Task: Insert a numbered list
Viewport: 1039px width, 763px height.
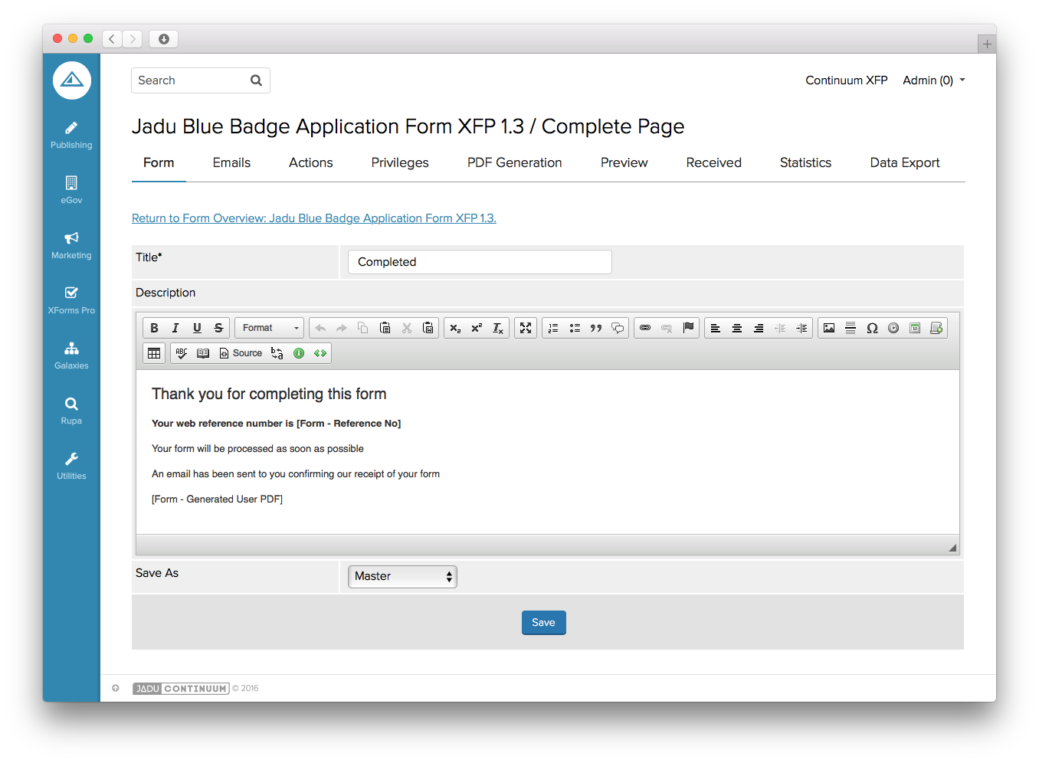Action: 553,328
